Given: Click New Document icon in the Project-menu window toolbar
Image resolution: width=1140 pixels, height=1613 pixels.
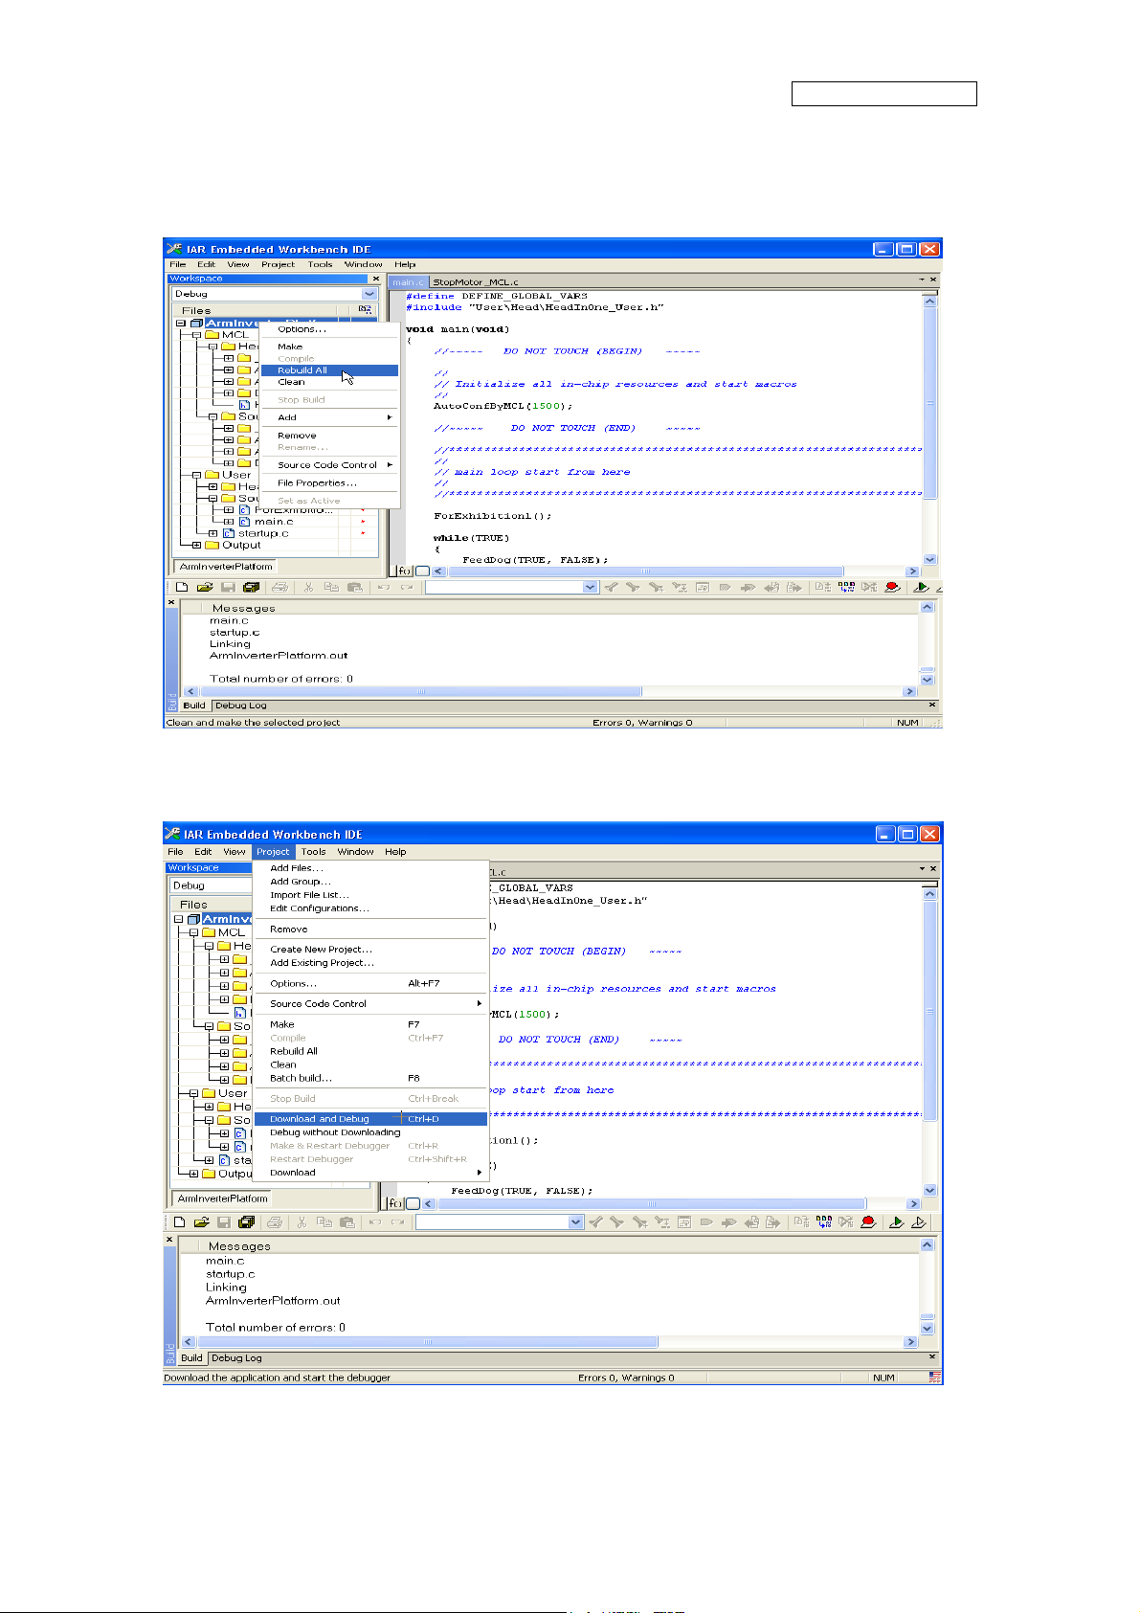Looking at the screenshot, I should tap(179, 1222).
